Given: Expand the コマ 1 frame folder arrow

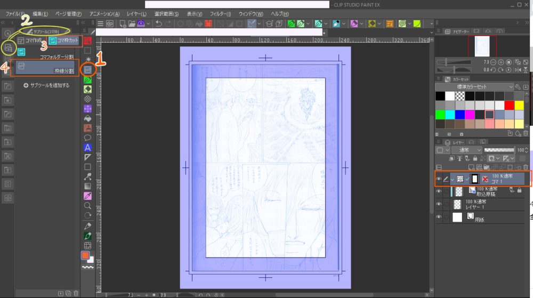Looking at the screenshot, I should (x=452, y=179).
